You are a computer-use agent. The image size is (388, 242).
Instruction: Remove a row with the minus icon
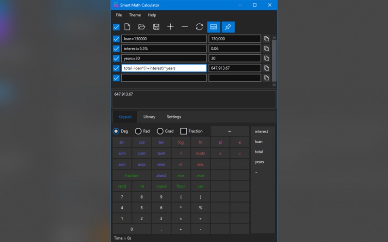(x=185, y=27)
